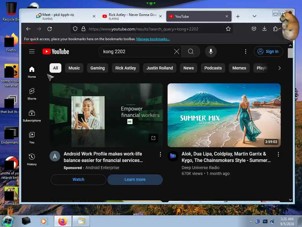Image resolution: width=302 pixels, height=227 pixels.
Task: Open Android Work Profile ad title
Action: (x=103, y=157)
